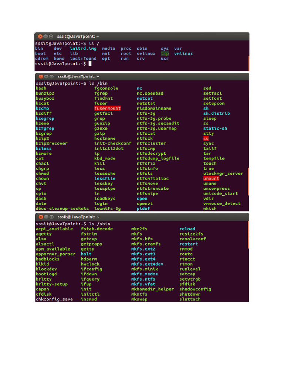
Task: Click the 'hostname' entry
Action: pos(105,138)
